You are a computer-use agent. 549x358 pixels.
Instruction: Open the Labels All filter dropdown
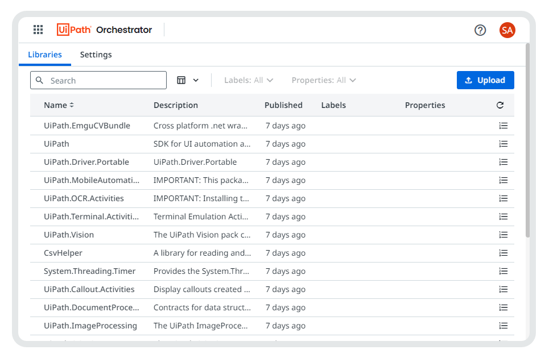[249, 80]
